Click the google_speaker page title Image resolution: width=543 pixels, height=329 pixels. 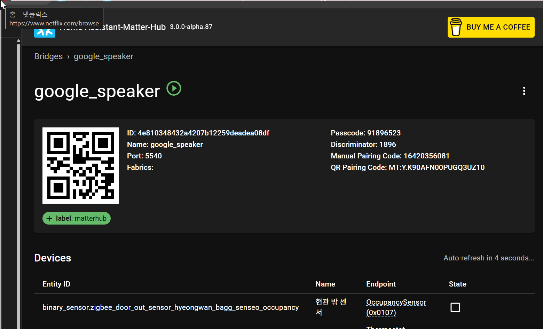(97, 91)
